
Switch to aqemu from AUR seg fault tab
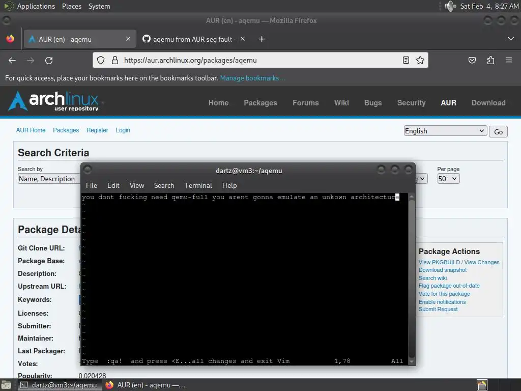(x=194, y=39)
